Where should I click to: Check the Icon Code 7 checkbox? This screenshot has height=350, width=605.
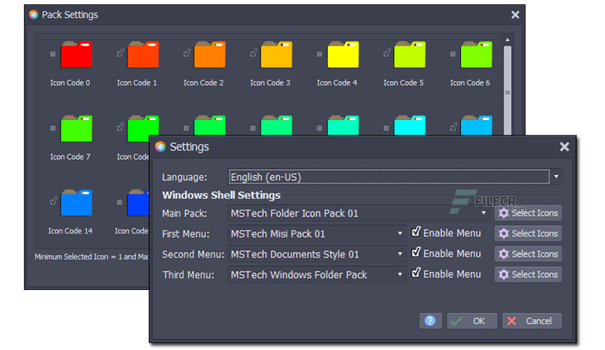53,129
